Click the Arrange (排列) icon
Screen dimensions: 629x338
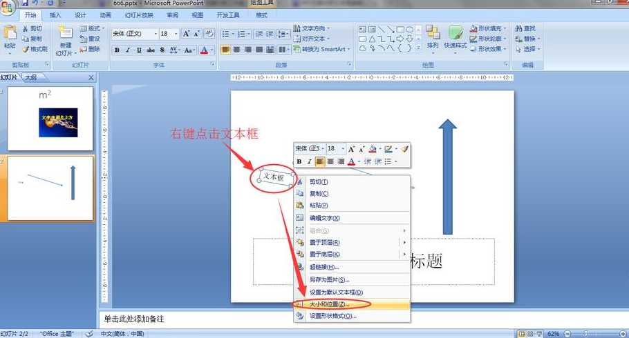(433, 33)
